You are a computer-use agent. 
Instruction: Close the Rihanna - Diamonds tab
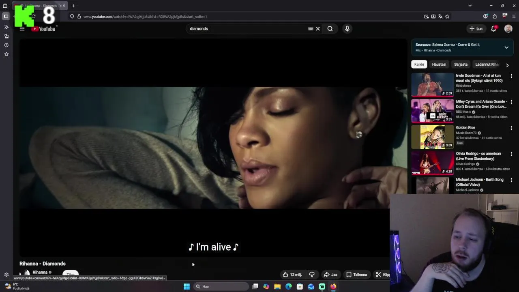tap(64, 6)
